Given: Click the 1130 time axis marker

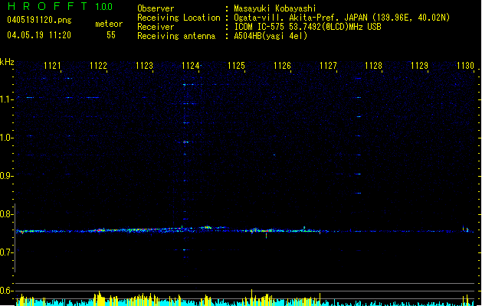Looking at the screenshot, I should click(x=465, y=66).
